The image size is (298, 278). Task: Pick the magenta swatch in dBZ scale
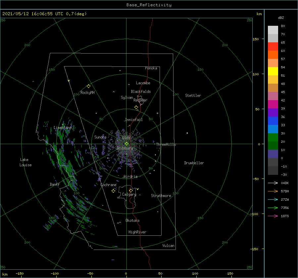[273, 104]
